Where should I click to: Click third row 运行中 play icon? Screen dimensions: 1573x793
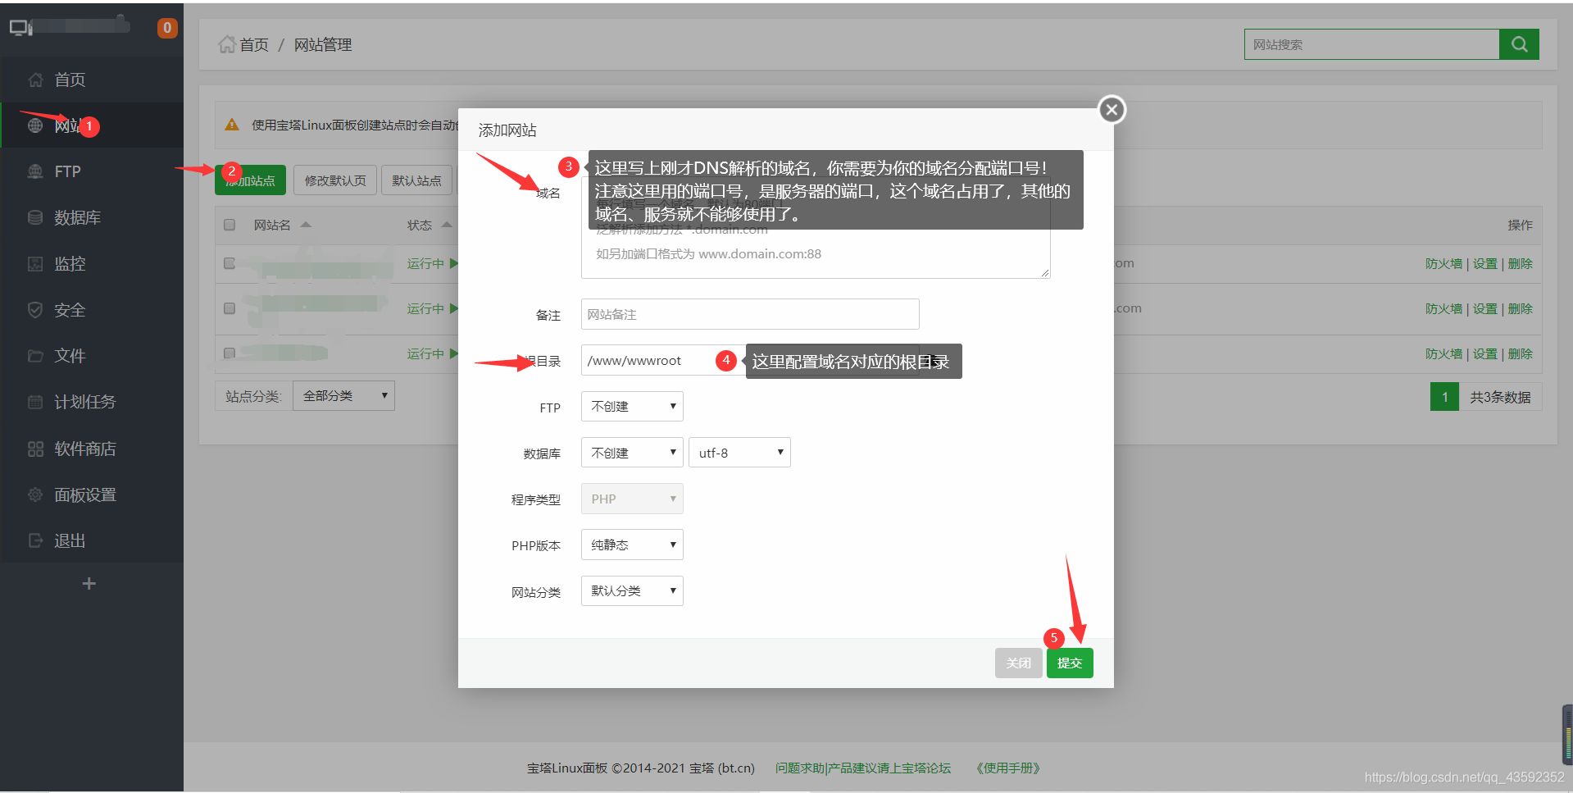tap(453, 353)
